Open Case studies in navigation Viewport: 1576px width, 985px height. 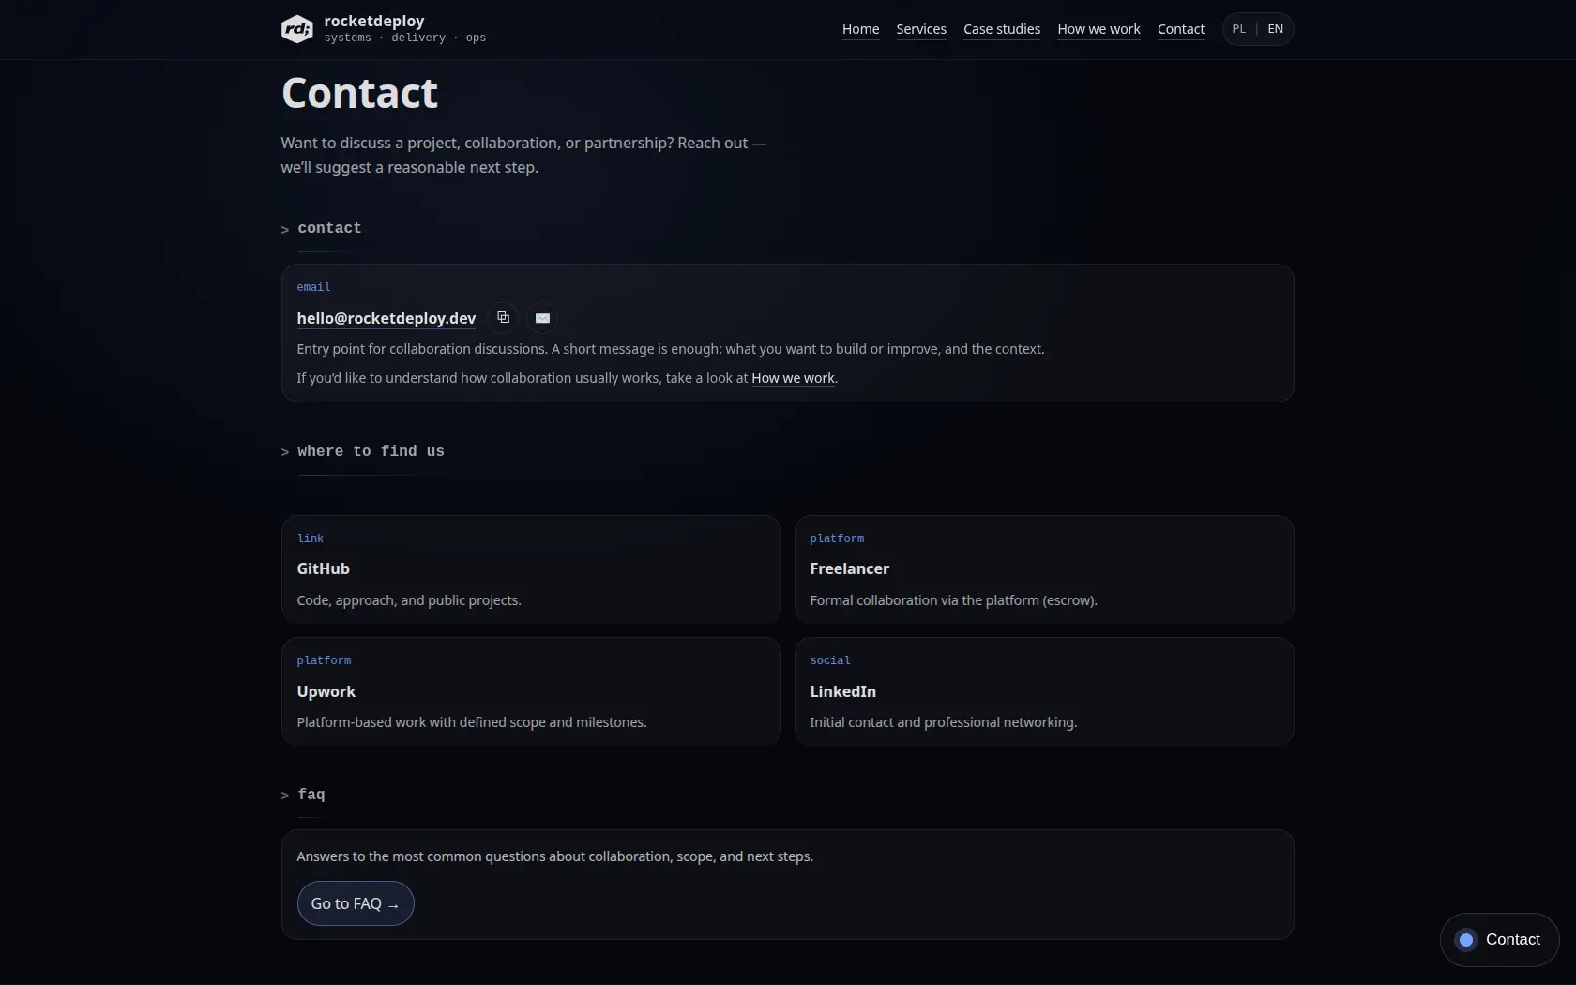(1002, 29)
